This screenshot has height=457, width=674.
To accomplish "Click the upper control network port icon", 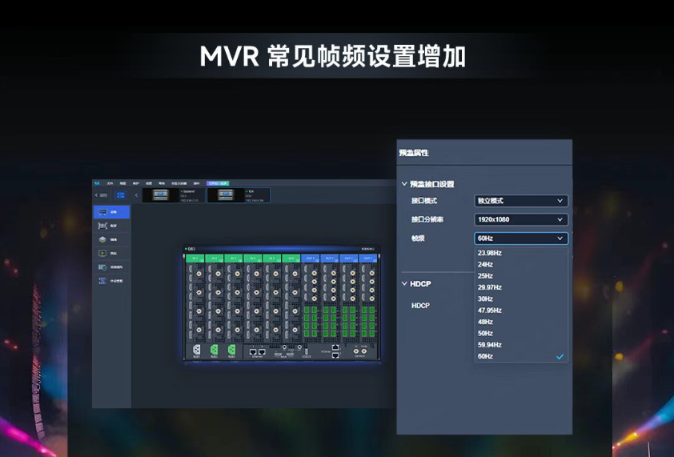I will pyautogui.click(x=335, y=347).
